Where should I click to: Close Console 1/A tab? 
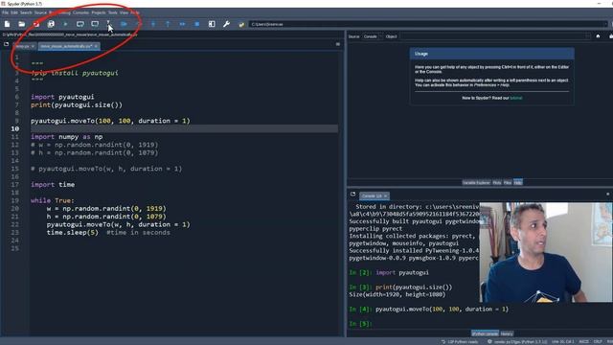tap(385, 195)
